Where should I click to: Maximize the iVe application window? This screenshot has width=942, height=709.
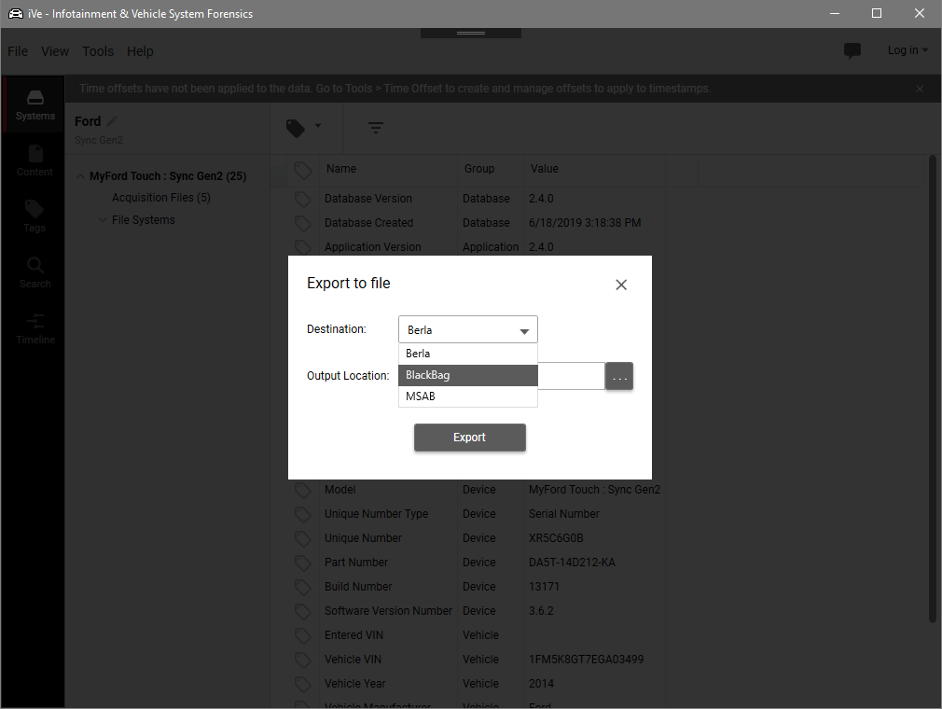(877, 13)
